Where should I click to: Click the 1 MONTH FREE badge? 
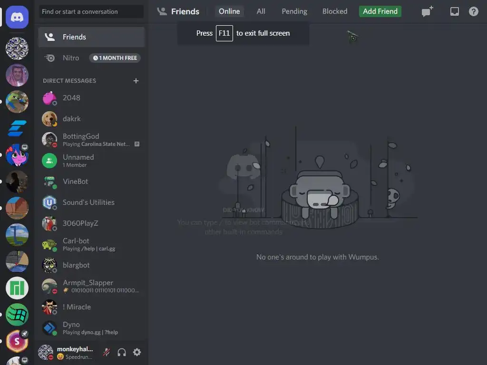pos(115,58)
